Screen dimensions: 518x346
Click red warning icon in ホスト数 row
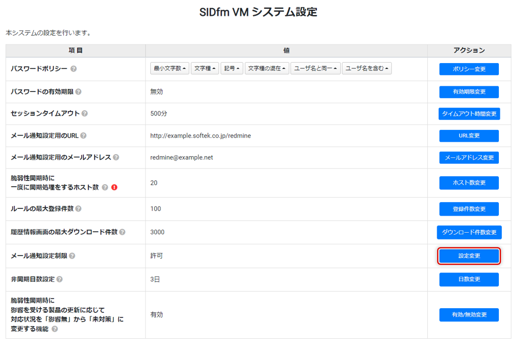click(114, 187)
